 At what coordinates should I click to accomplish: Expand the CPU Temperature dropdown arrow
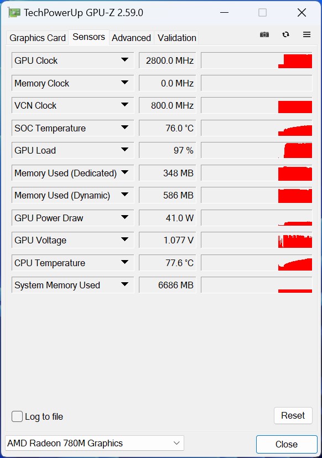pyautogui.click(x=124, y=262)
